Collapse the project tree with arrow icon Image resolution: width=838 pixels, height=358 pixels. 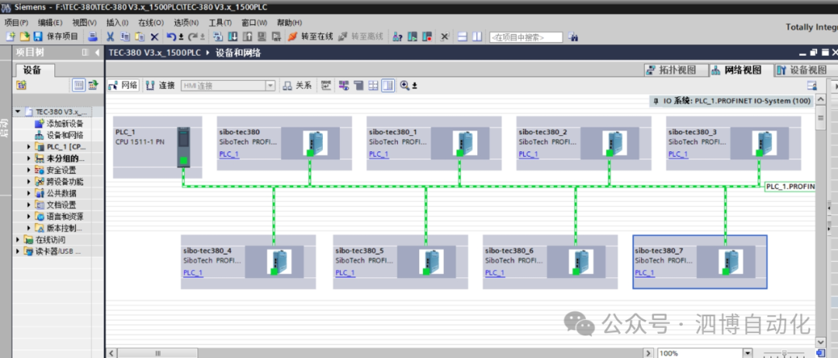tap(97, 53)
